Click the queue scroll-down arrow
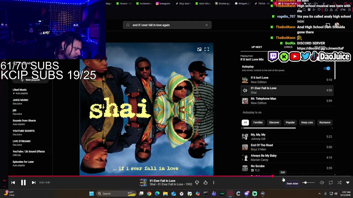 click(335, 175)
